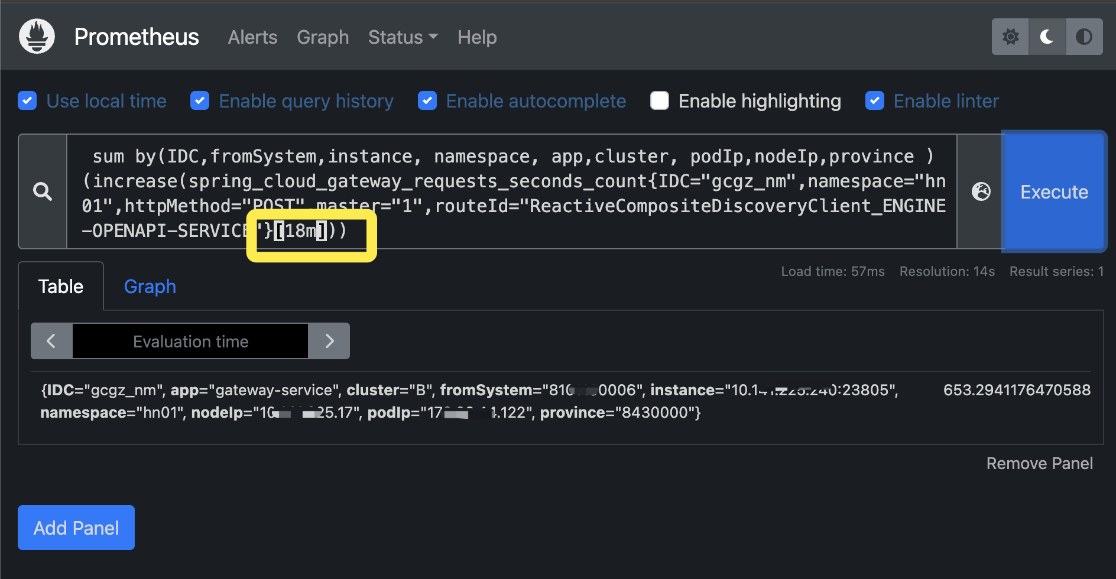
Task: Click the search magnifier icon beside query
Action: point(43,191)
